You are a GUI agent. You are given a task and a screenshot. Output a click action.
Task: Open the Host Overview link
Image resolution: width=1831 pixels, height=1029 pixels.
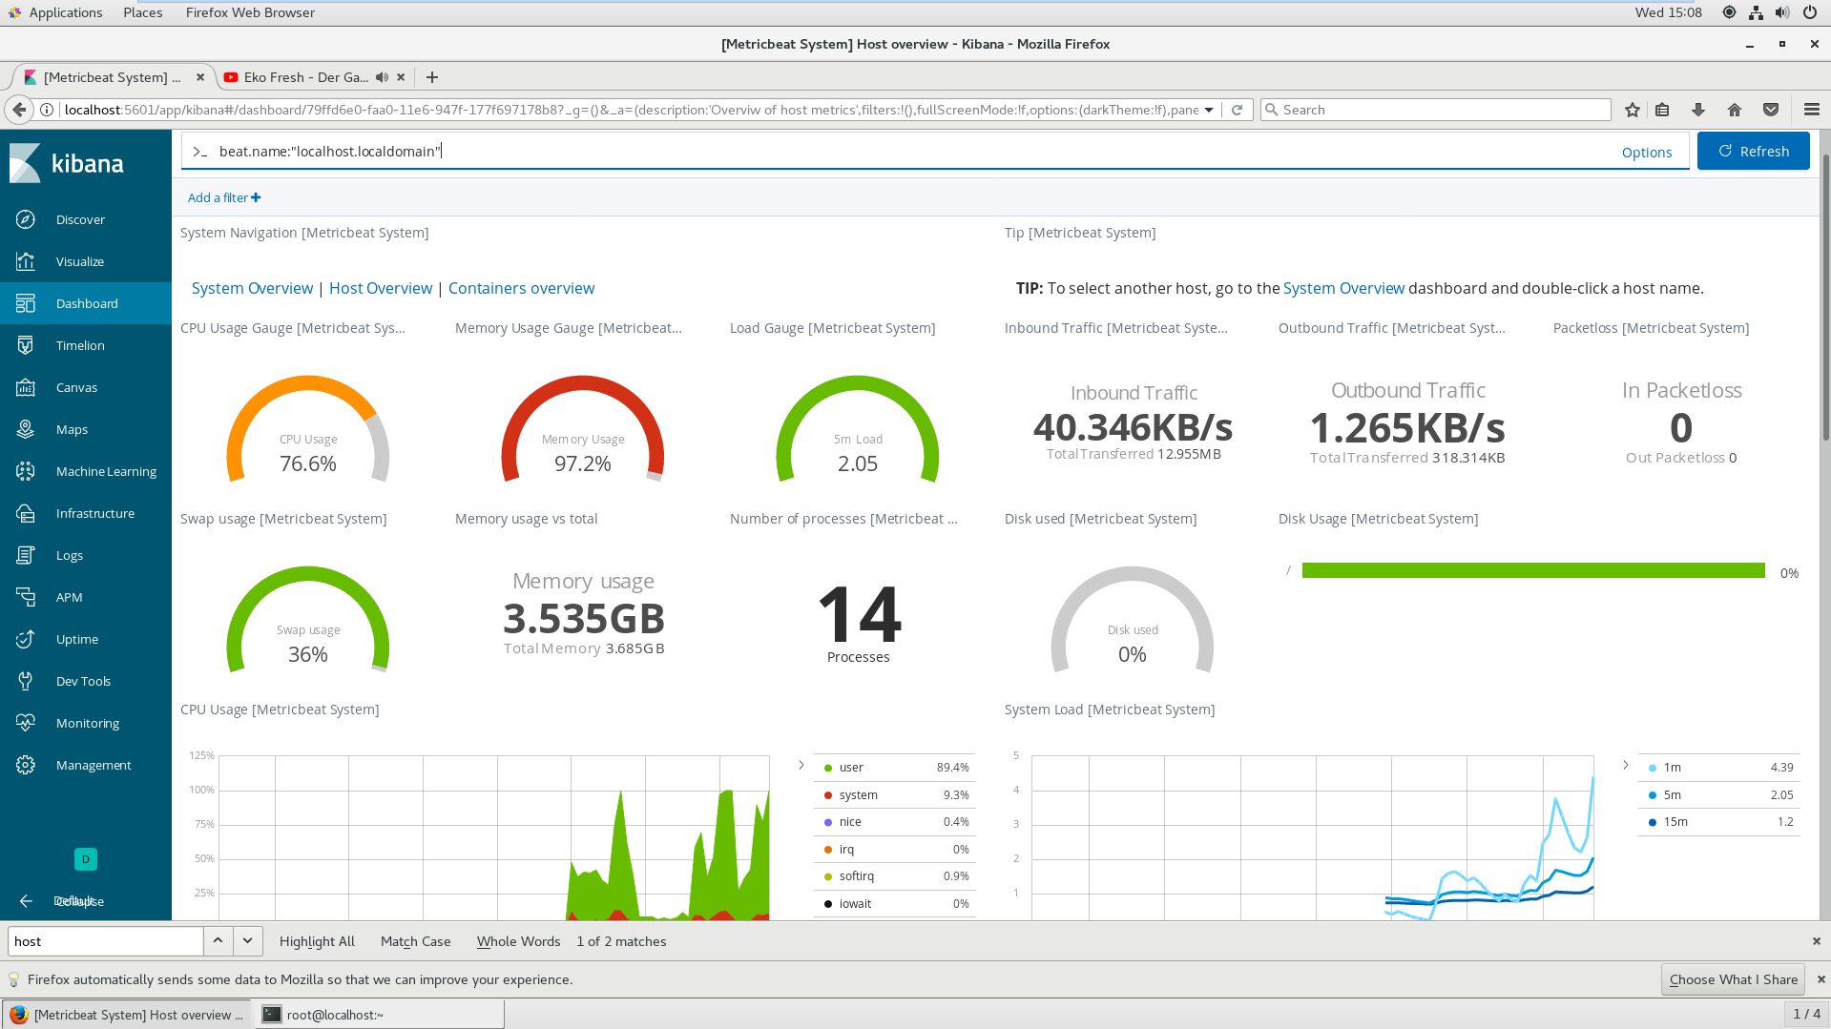(x=381, y=288)
